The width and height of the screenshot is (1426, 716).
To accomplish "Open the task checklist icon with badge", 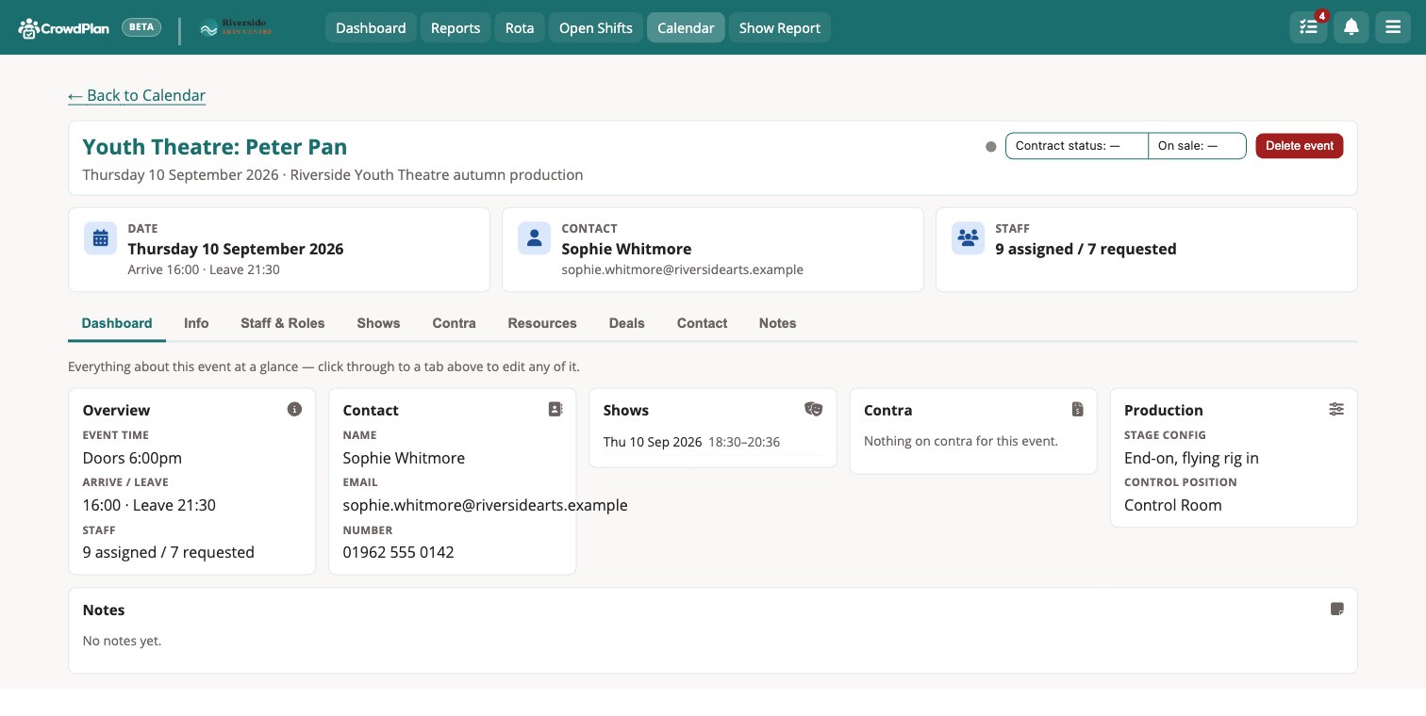I will click(x=1308, y=27).
